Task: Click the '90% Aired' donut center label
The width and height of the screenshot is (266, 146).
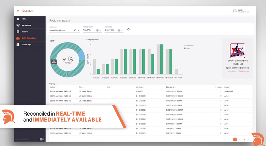Action: [x=67, y=60]
